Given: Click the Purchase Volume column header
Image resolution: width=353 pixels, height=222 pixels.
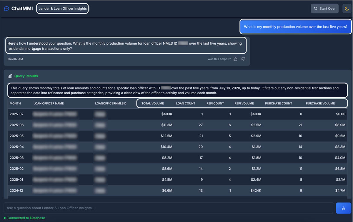Looking at the screenshot, I should [x=320, y=103].
